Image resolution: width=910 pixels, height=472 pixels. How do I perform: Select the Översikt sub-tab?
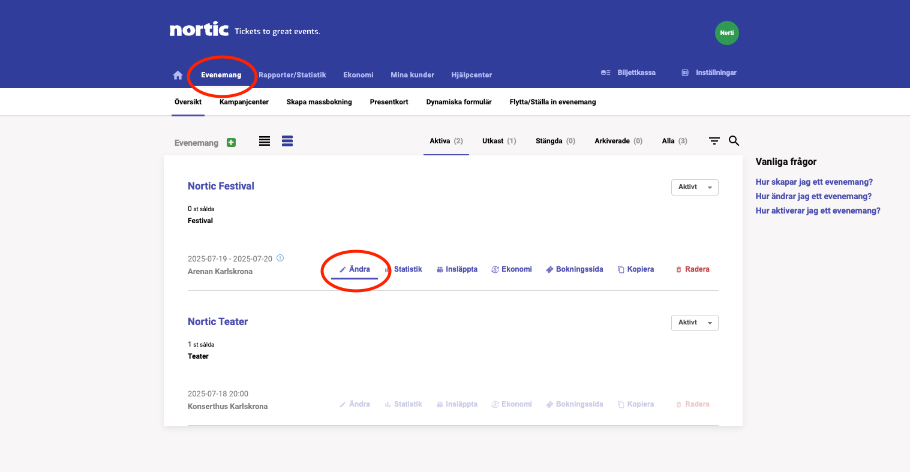click(x=188, y=102)
